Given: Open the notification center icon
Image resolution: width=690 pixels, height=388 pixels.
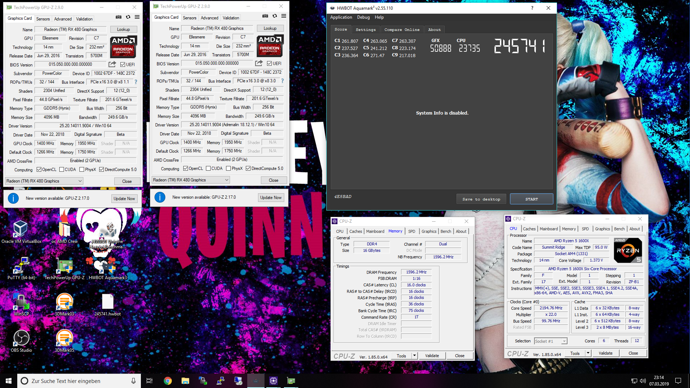Looking at the screenshot, I should pos(678,381).
